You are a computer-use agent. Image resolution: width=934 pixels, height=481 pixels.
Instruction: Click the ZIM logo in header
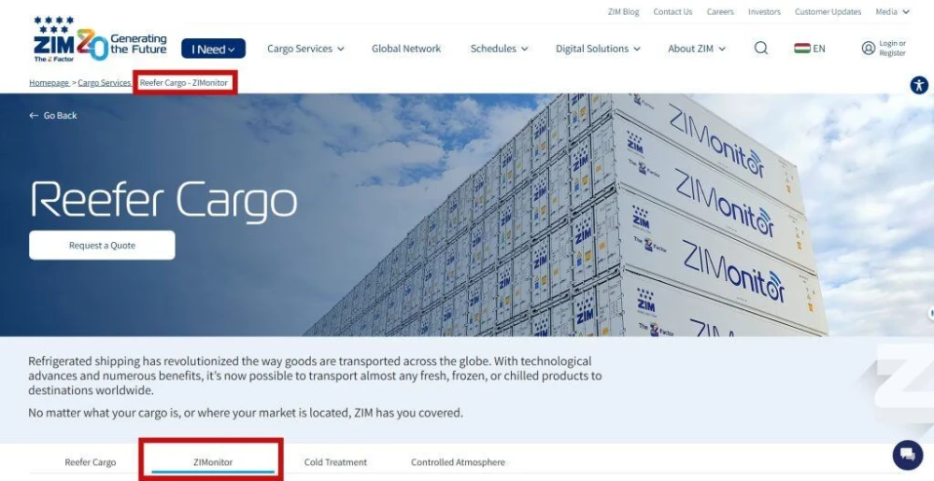click(x=100, y=39)
